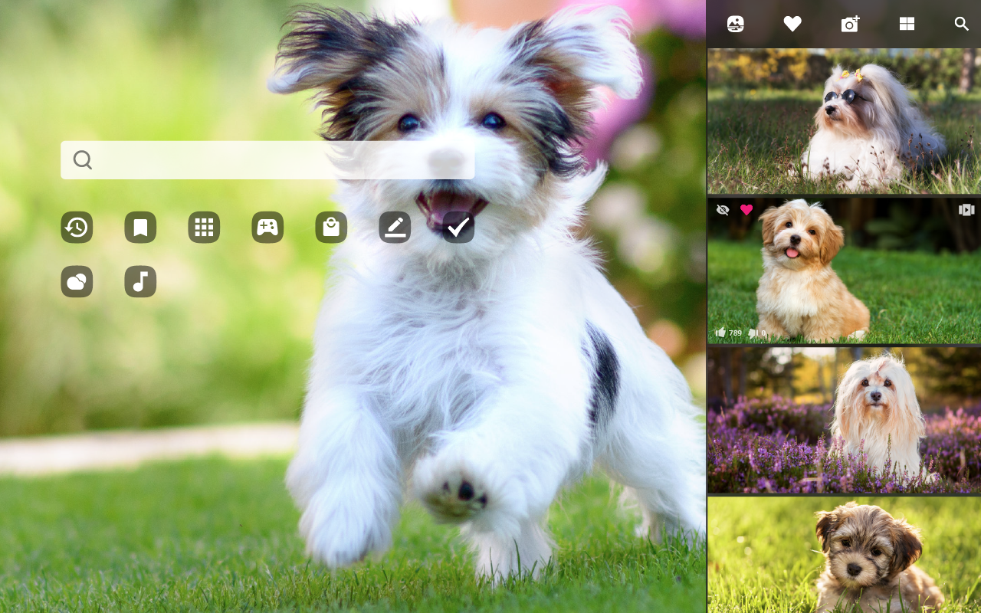Open sidebar search magnifier

click(962, 24)
